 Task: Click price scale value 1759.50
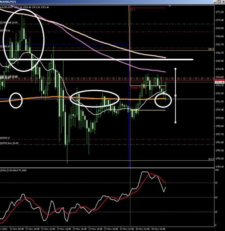(219, 118)
